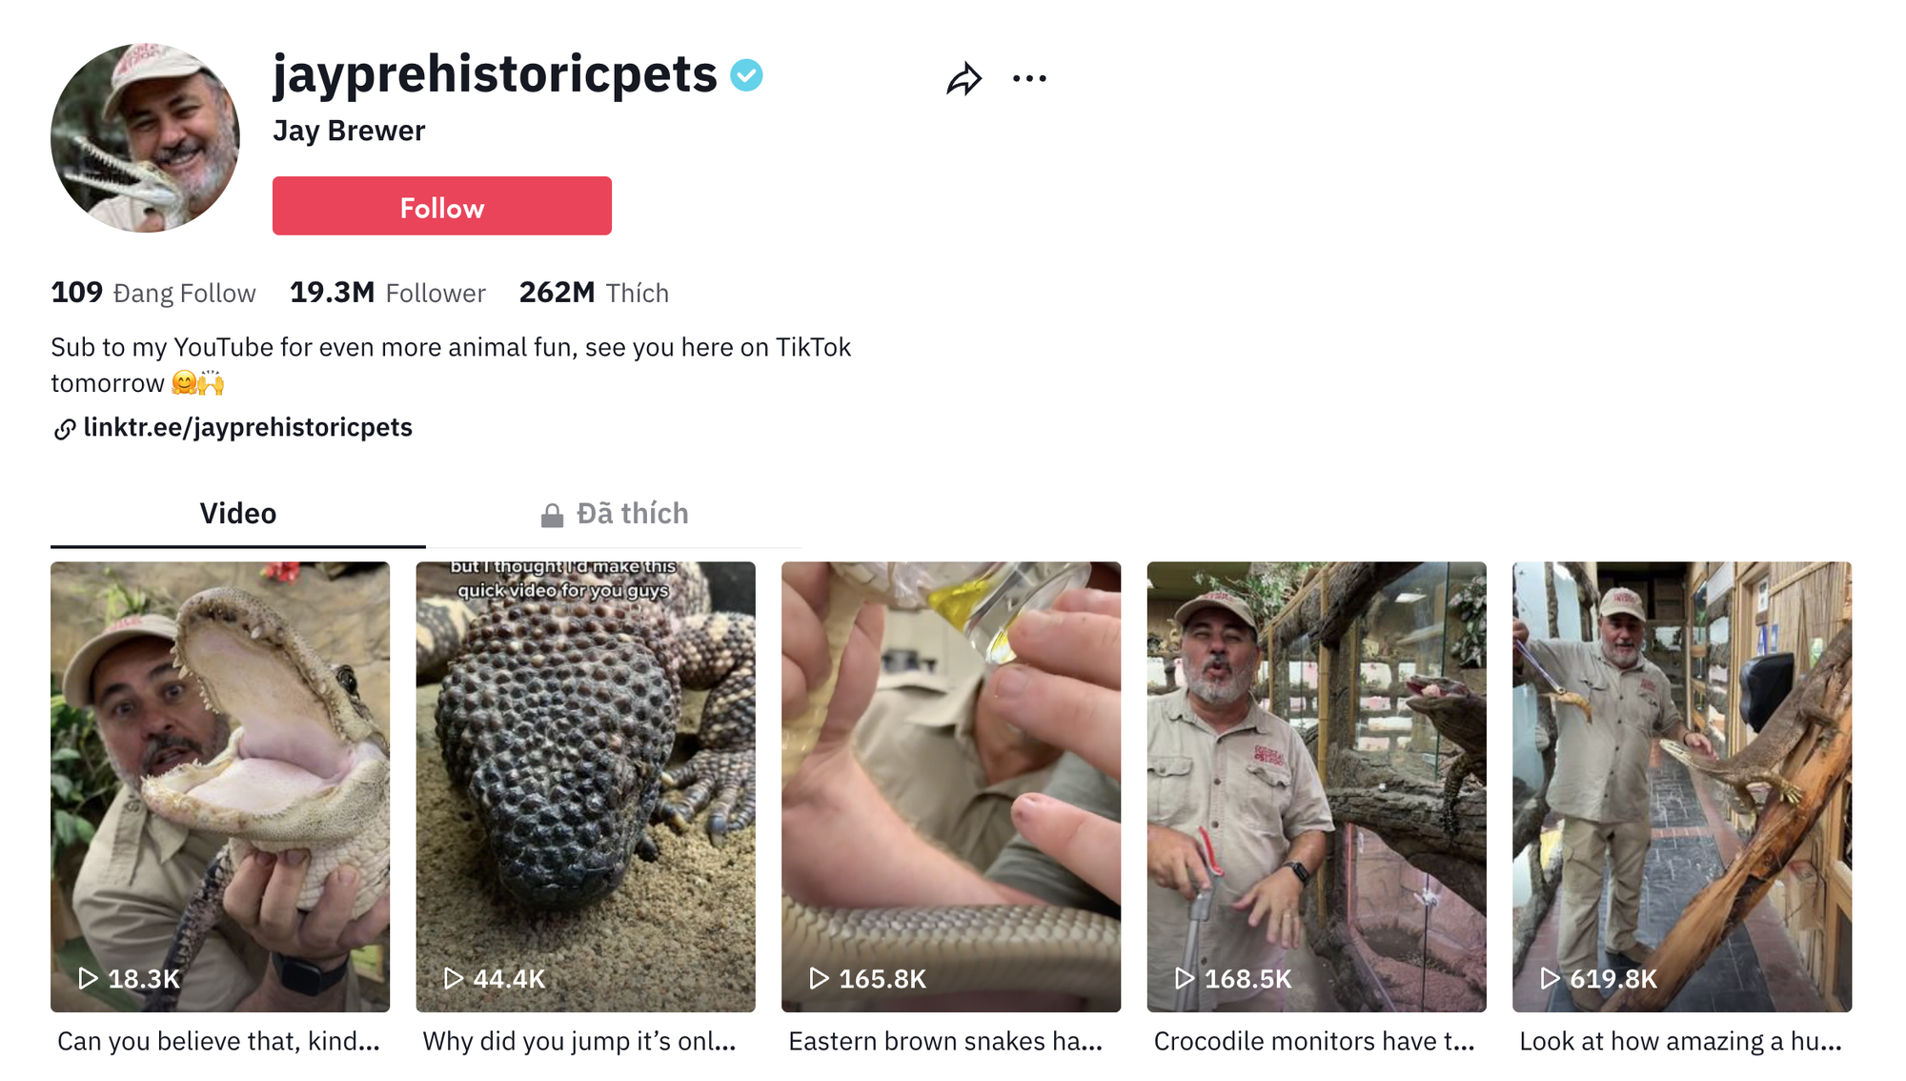Click the play icon showing 619.8K views
Viewport: 1906px width, 1081px height.
coord(1551,978)
